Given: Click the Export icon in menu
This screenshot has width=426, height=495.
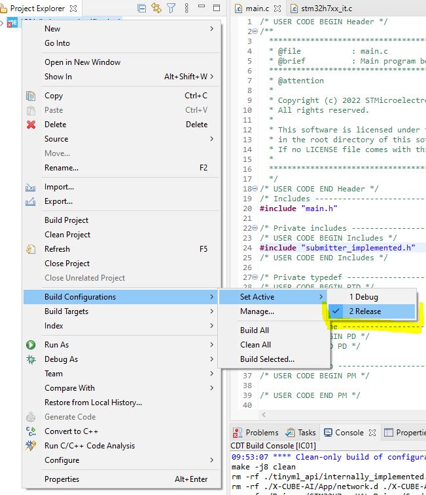Looking at the screenshot, I should [x=30, y=201].
